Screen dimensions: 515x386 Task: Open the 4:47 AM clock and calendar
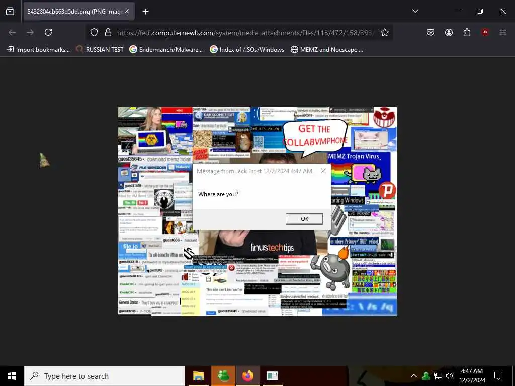[x=472, y=376]
